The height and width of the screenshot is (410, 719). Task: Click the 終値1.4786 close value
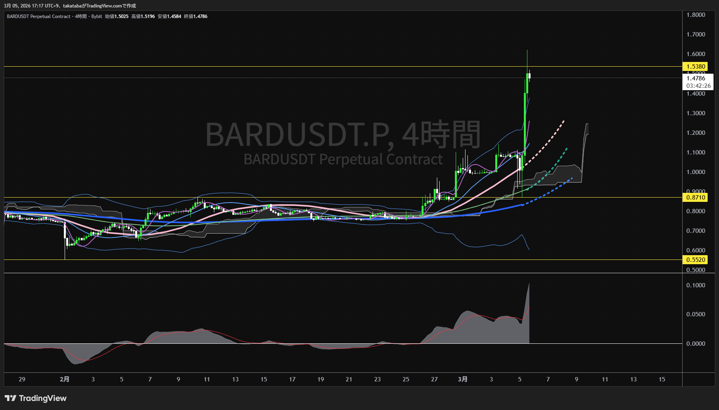click(196, 16)
